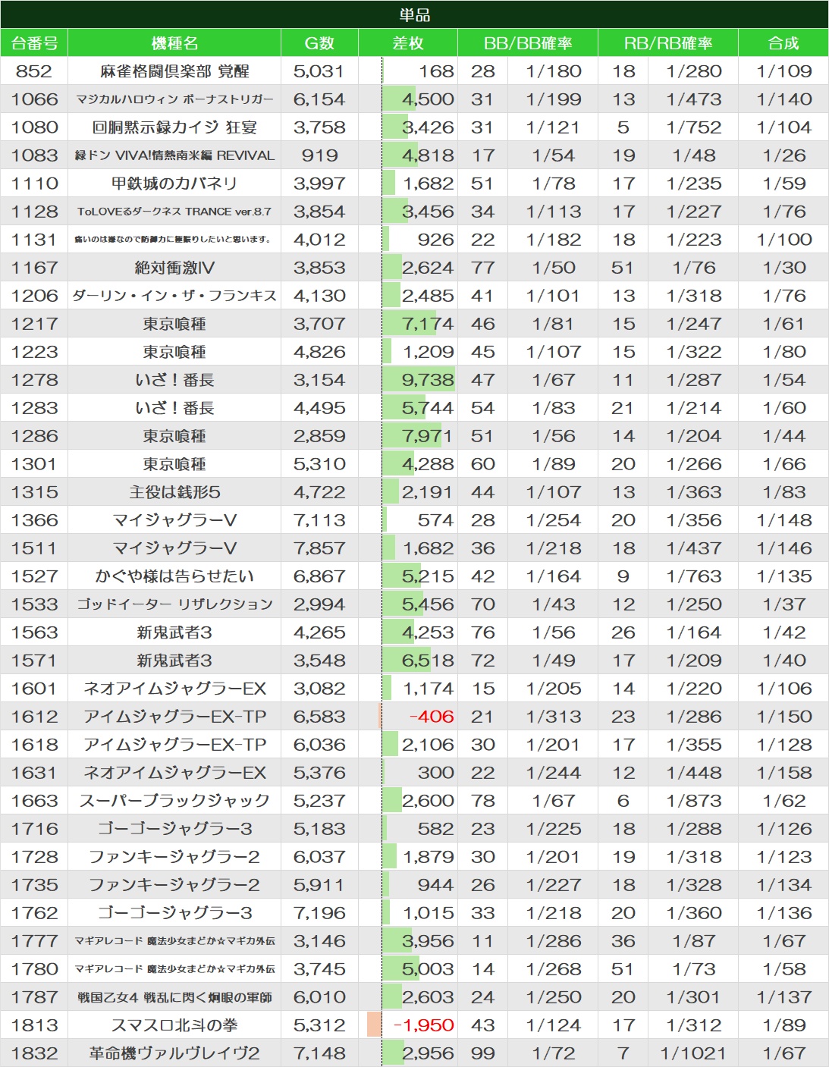Screen dimensions: 829x1067
Task: Click the RB/RB確率 column header
Action: pyautogui.click(x=668, y=43)
